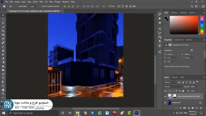
Task: Click the foreground color swatch
Action: pyautogui.click(x=166, y=18)
